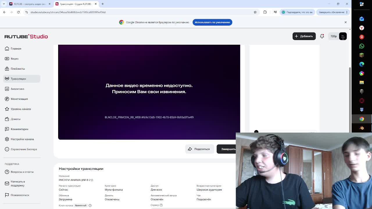Go back in browser history
Screen dimensions: 372x209
click(x=4, y=12)
